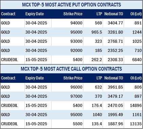Select Strike Price header in put table
The width and height of the screenshot is (143, 129).
click(73, 14)
